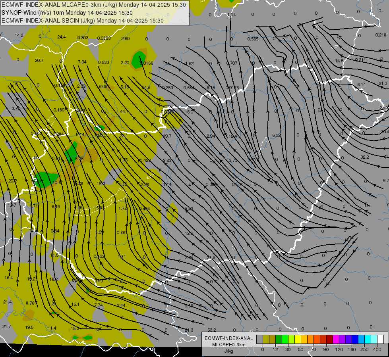Viewport: 389px width, 357px height.
Task: Click the map value '7.74'
Action: [x=99, y=305]
